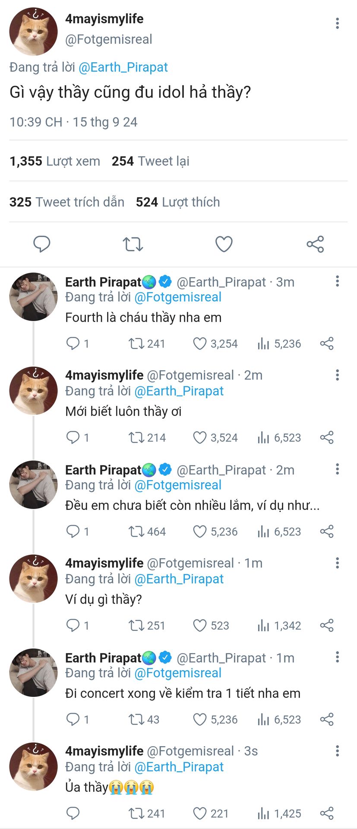Image resolution: width=357 pixels, height=829 pixels.
Task: Open the 325 Tweet trích dẫn list
Action: click(x=67, y=202)
